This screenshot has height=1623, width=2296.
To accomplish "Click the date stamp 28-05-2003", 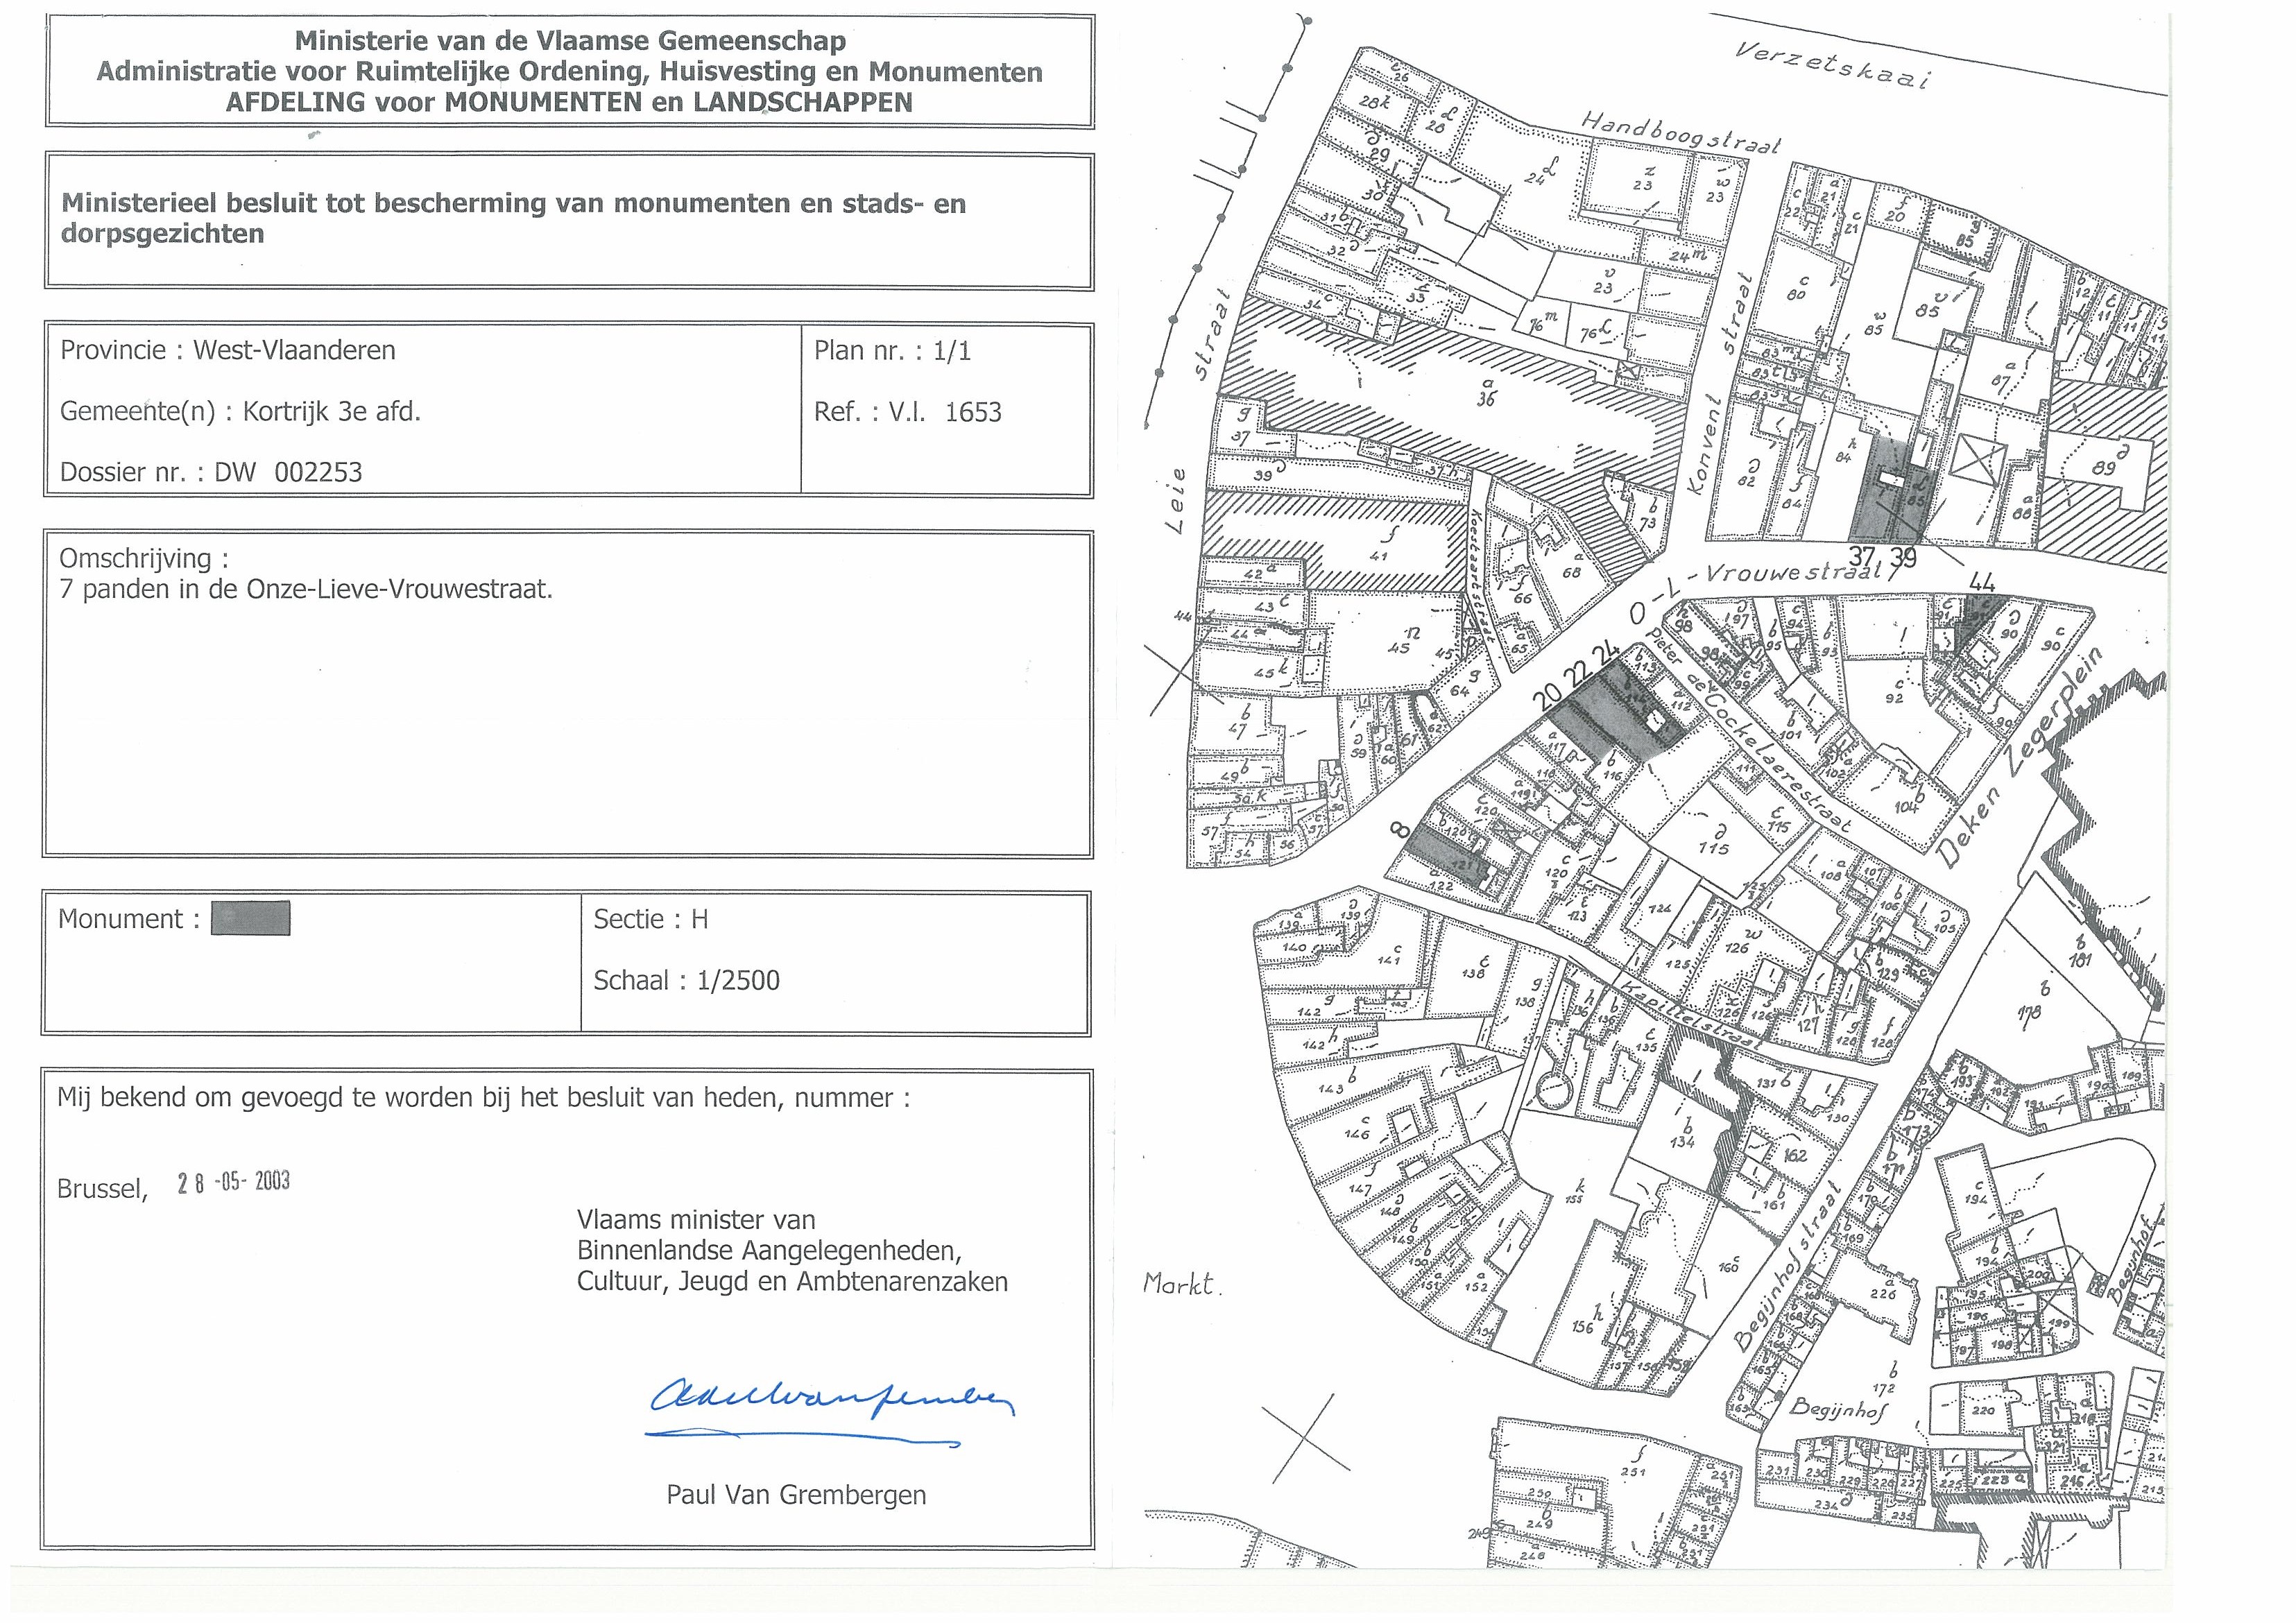I will click(233, 1182).
